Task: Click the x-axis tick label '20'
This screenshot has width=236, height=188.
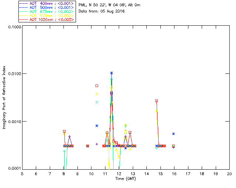Action: point(229,174)
